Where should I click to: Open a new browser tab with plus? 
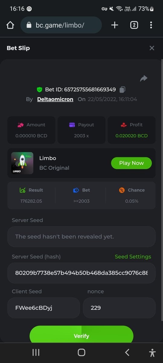[115, 25]
